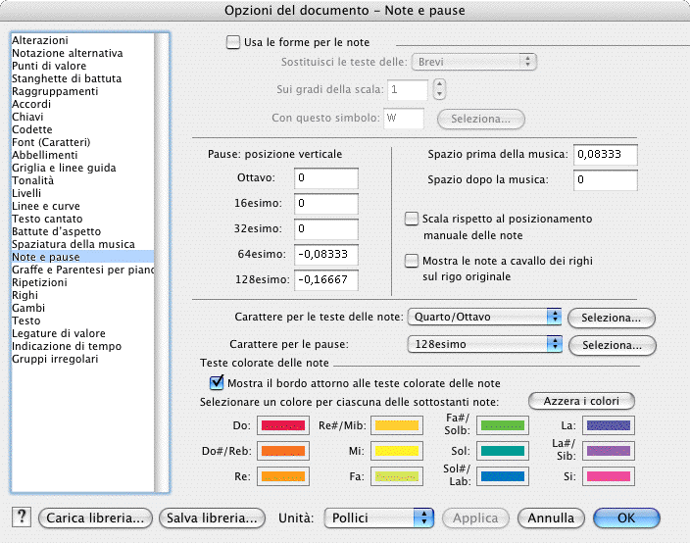Open the 'Quarto/Ottavo' note head font dropdown
Viewport: 690px width, 543px height.
tap(484, 318)
